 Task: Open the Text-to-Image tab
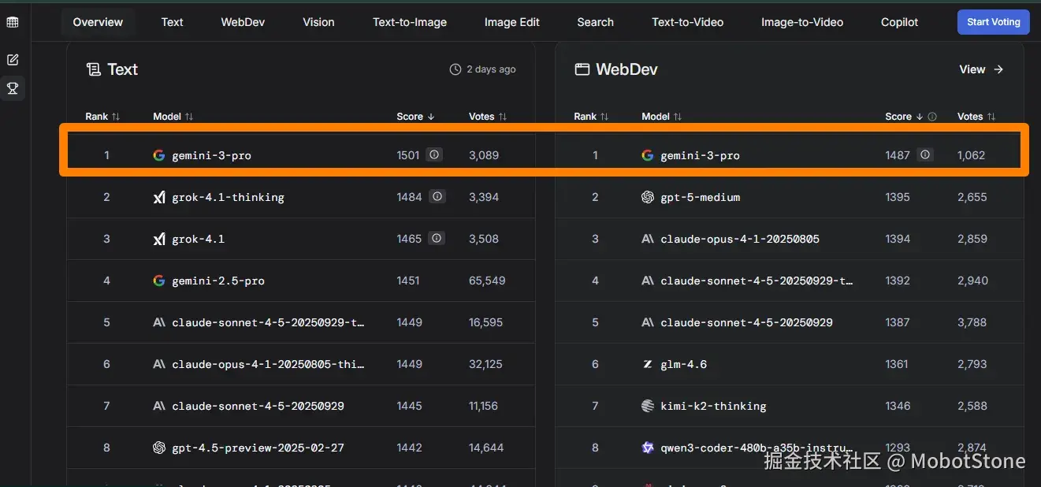410,22
